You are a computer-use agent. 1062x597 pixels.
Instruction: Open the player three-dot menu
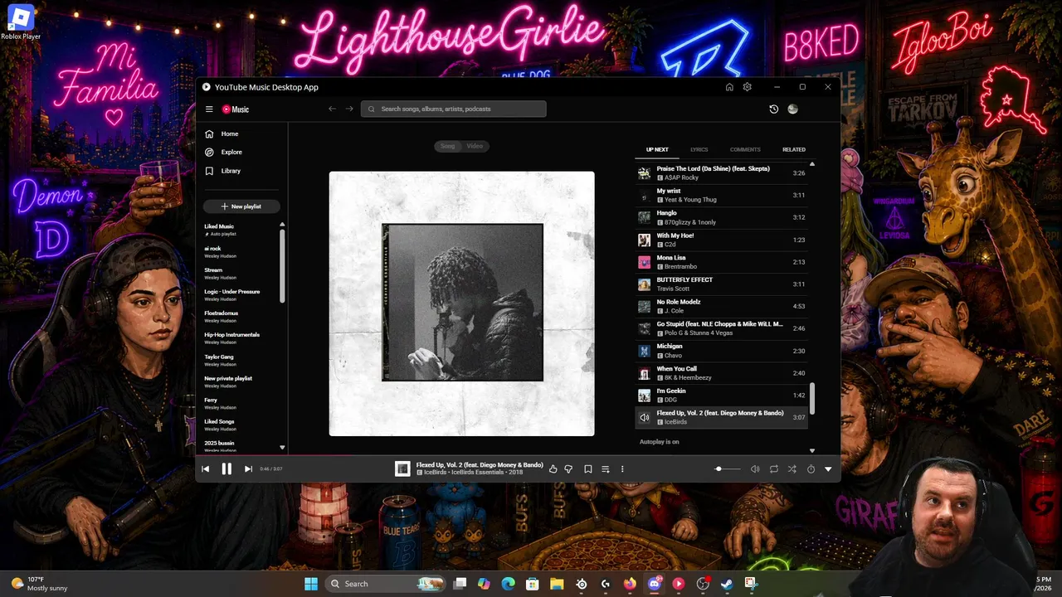point(622,469)
